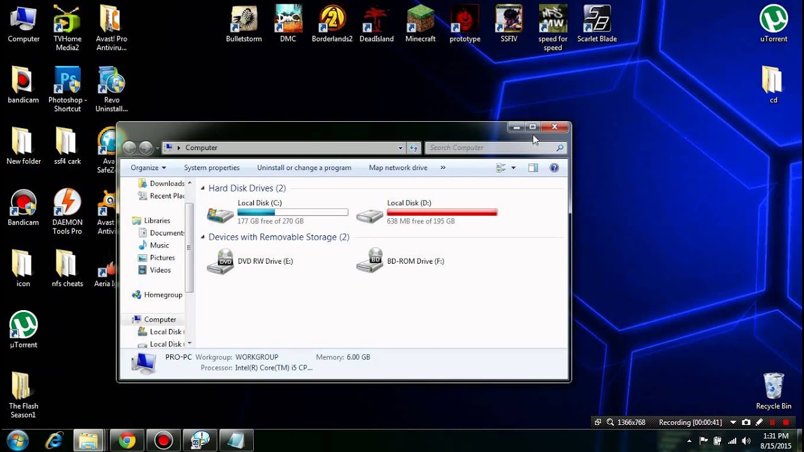Screen dimensions: 804x452
Task: Click System properties
Action: [x=212, y=168]
